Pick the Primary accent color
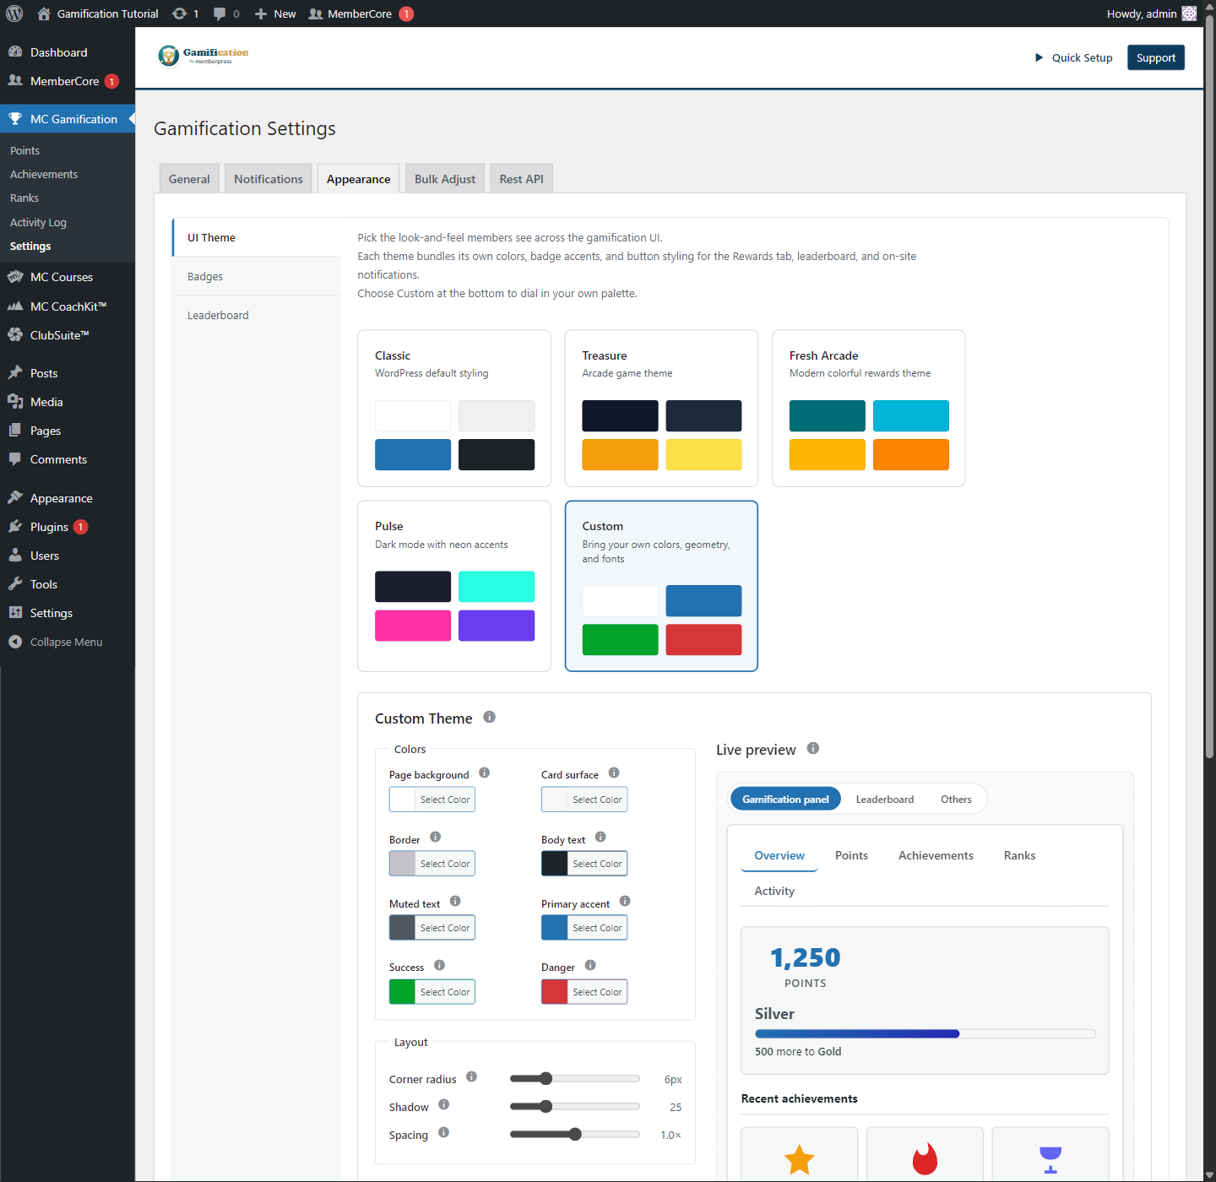Image resolution: width=1216 pixels, height=1182 pixels. (x=584, y=928)
